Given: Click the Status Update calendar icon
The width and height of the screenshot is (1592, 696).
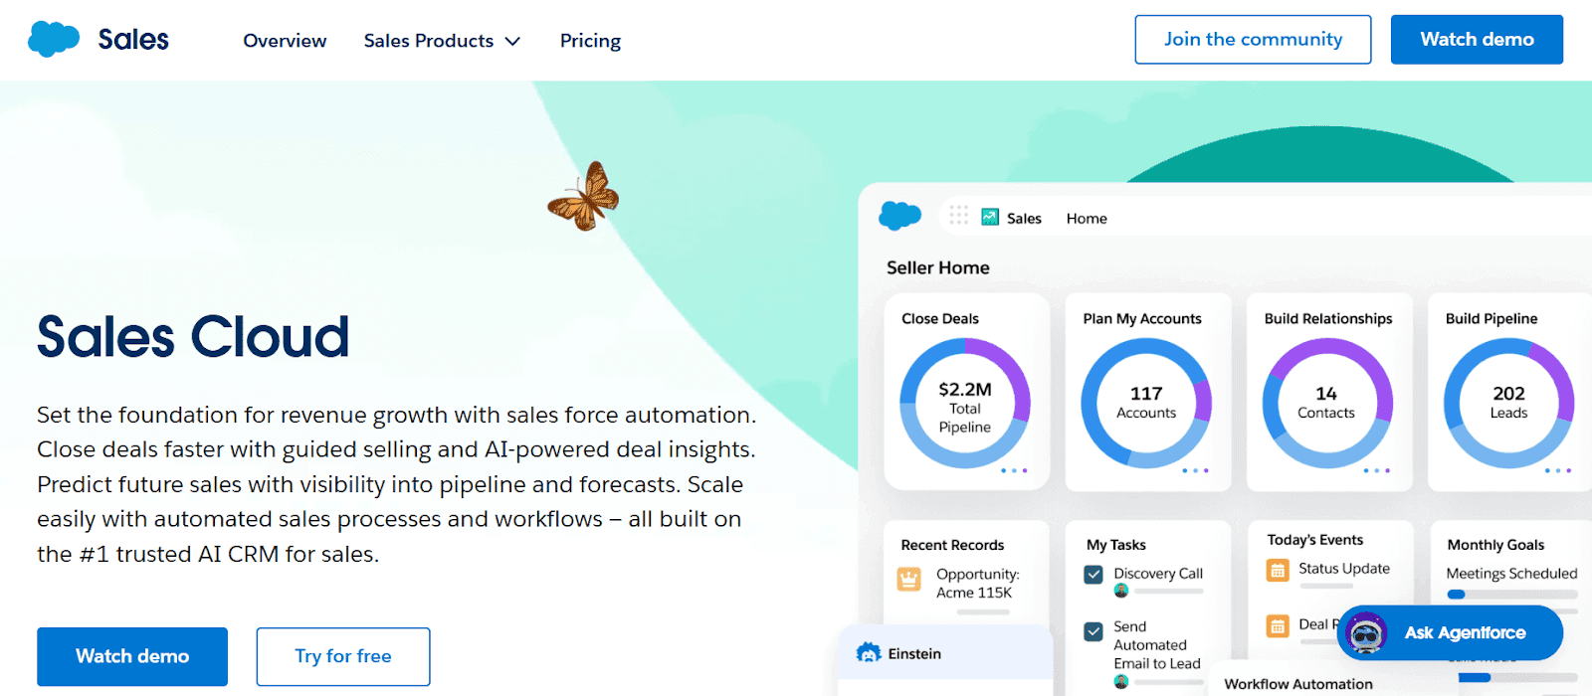Looking at the screenshot, I should pos(1277,570).
